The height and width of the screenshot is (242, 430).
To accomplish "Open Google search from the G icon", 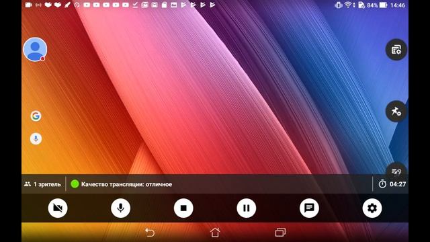I will click(x=36, y=116).
